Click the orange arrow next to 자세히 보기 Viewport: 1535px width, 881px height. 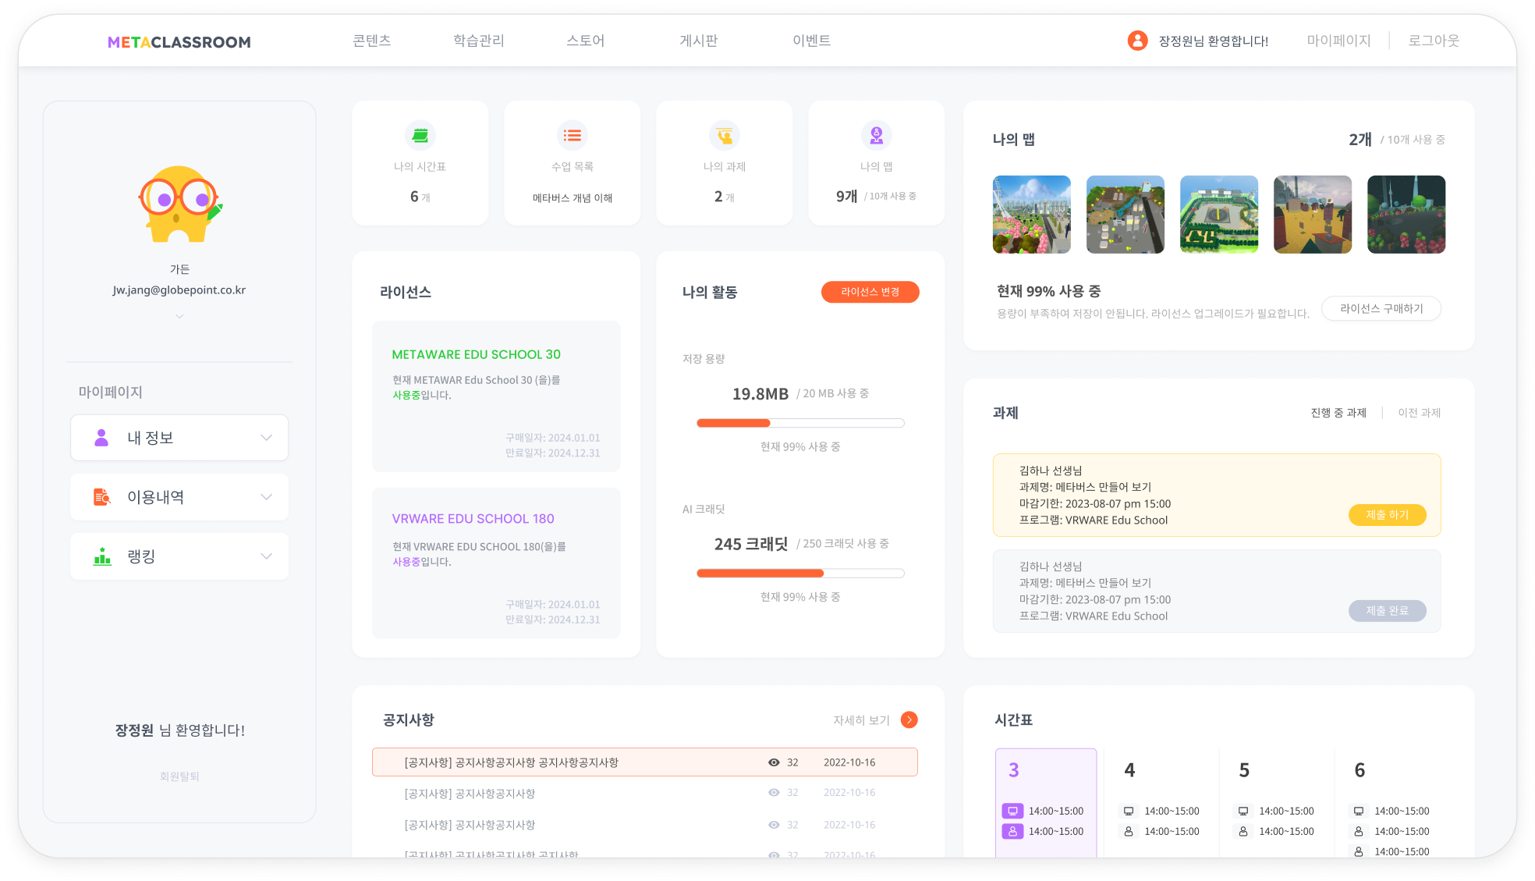pyautogui.click(x=909, y=719)
